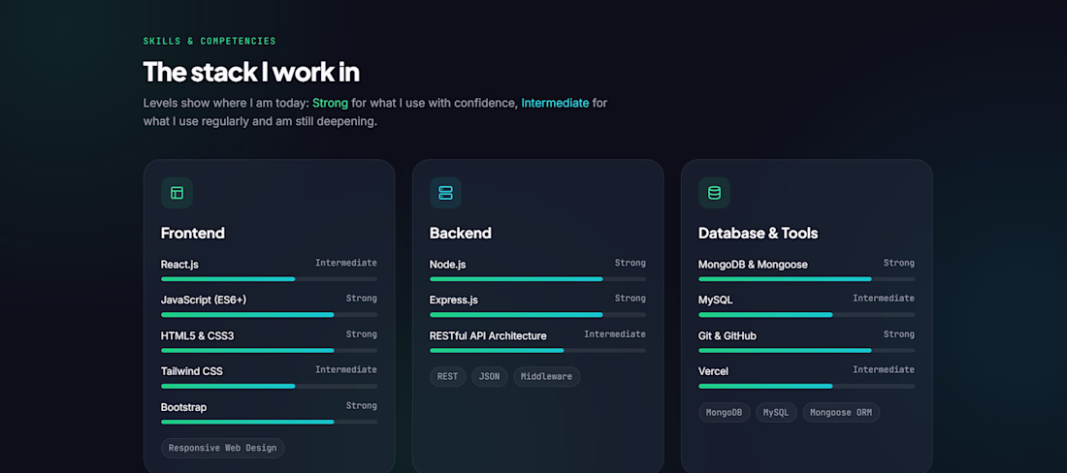Click the Strong level beside MongoDB & Mongoose
The width and height of the screenshot is (1067, 473).
[x=899, y=263]
